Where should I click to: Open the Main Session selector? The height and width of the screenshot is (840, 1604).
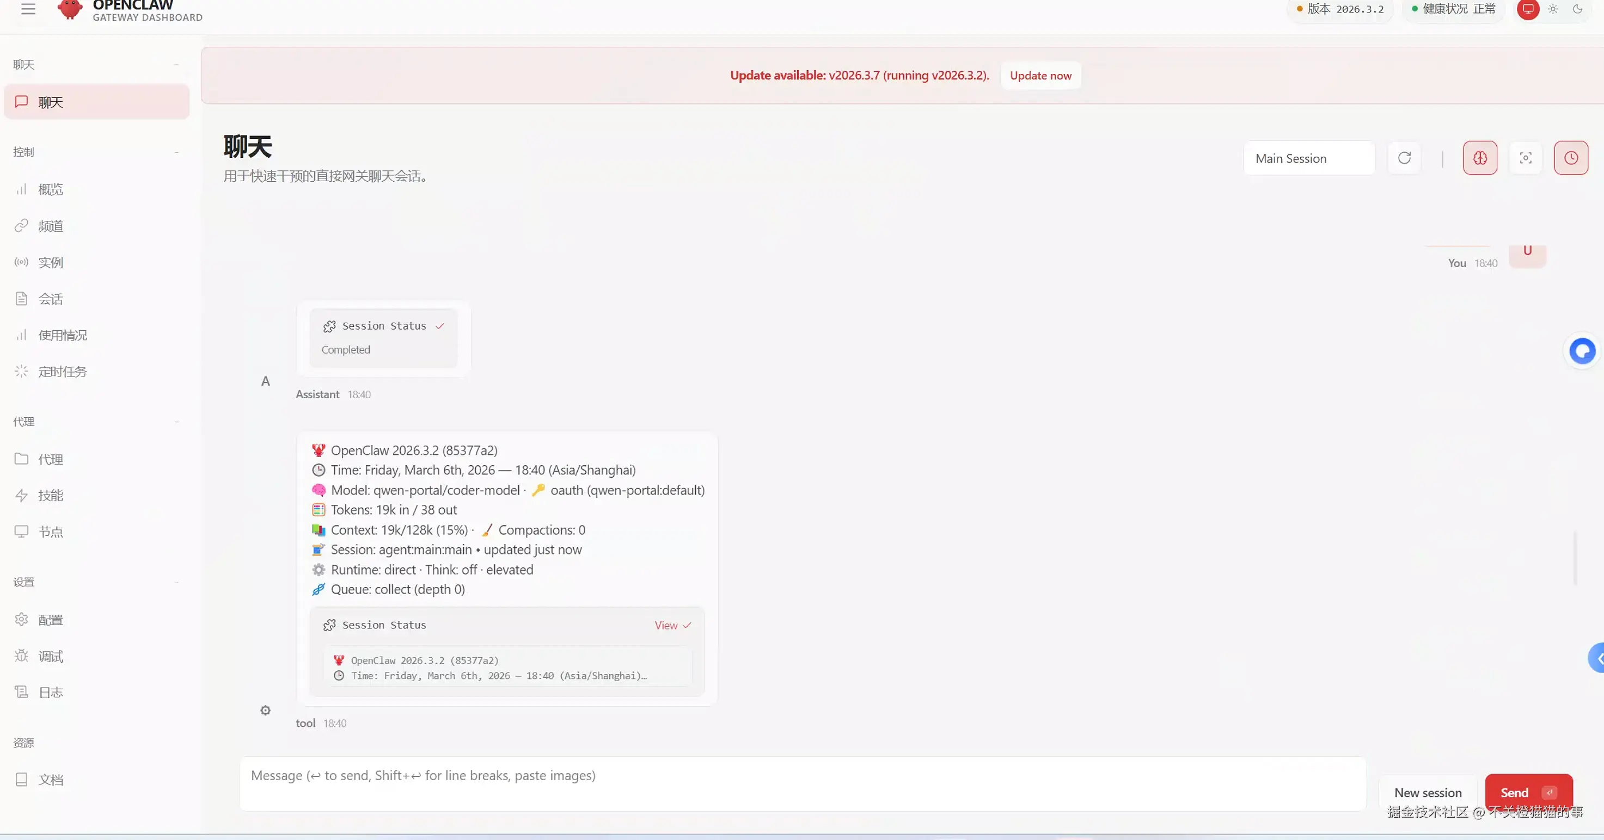tap(1308, 157)
